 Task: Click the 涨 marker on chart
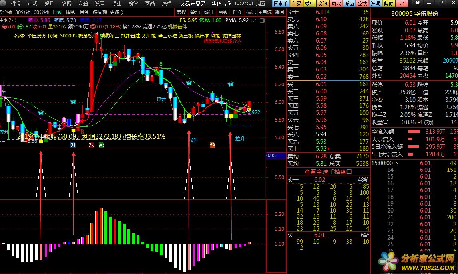pyautogui.click(x=92, y=145)
